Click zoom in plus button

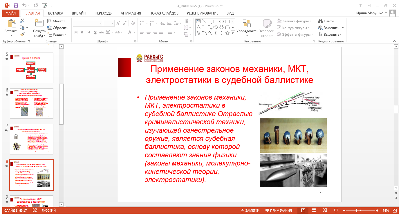click(x=377, y=210)
